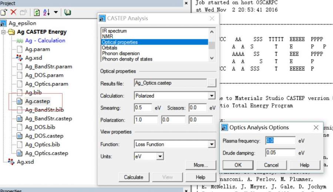Close the Project panel
This screenshot has height=192, width=333.
(186, 3)
